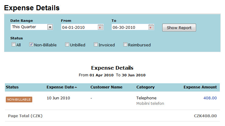This screenshot has width=225, height=126.
Task: Tick the Invoiced checkbox
Action: point(96,45)
